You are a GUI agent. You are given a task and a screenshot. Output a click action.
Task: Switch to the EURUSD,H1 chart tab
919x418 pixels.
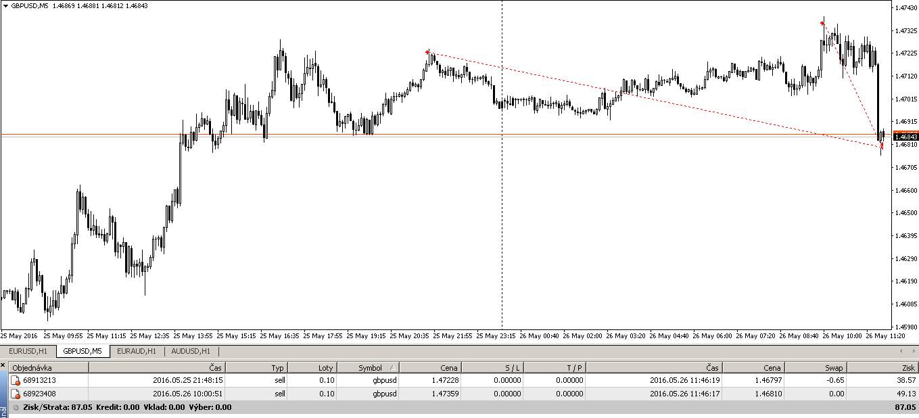[x=28, y=351]
